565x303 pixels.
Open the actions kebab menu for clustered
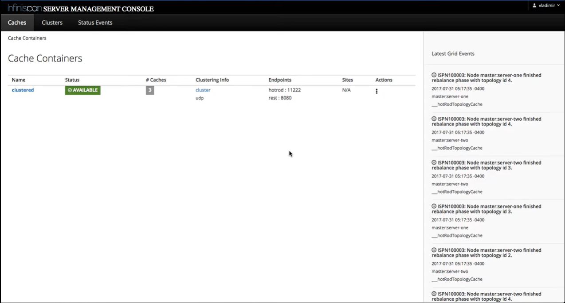click(x=377, y=91)
